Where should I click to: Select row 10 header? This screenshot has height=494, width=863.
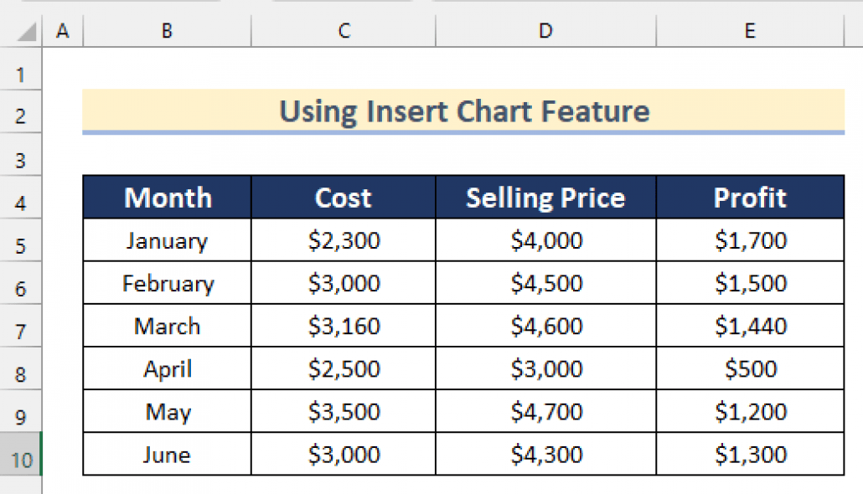[21, 461]
